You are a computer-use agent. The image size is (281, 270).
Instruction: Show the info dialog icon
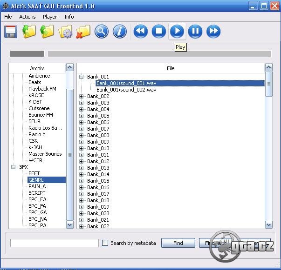click(x=120, y=32)
